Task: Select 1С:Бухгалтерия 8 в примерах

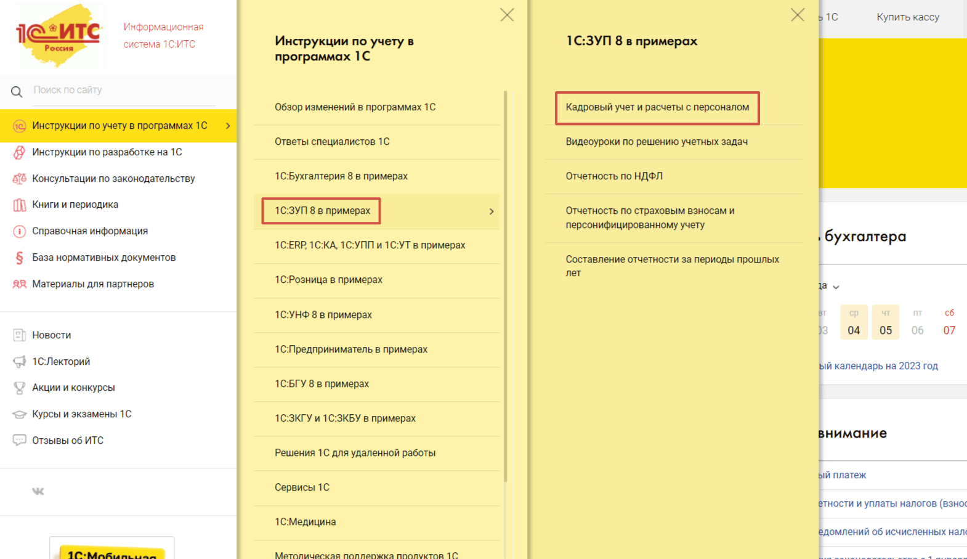Action: [376, 176]
